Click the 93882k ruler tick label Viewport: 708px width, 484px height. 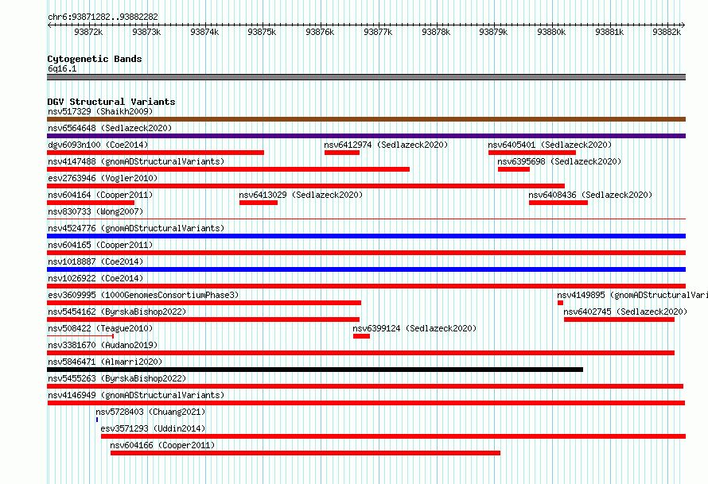[667, 32]
